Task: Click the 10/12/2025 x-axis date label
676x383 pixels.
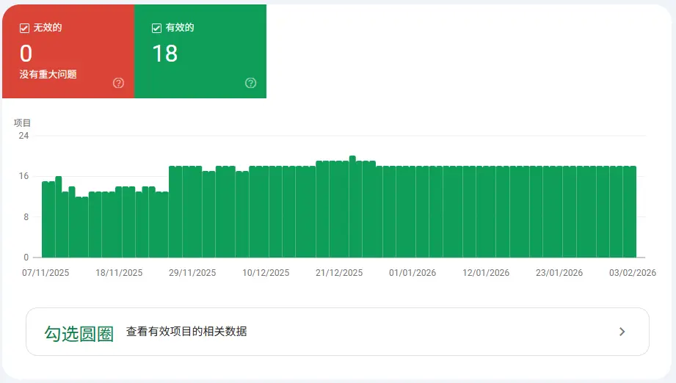Action: click(x=266, y=273)
